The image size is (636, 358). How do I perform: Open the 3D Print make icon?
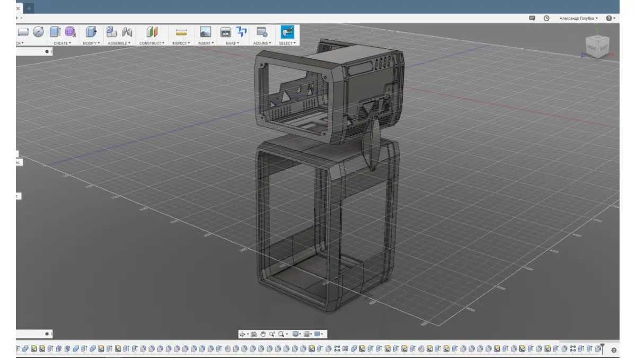click(x=226, y=32)
